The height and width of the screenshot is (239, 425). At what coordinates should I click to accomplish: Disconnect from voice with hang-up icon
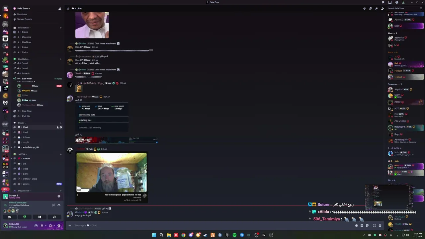(x=59, y=205)
